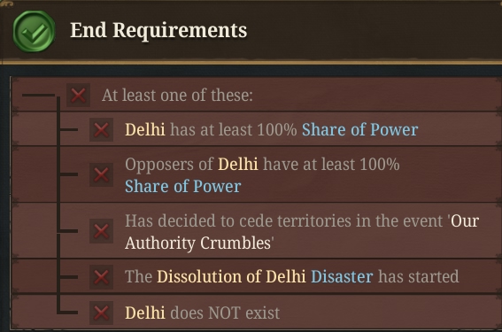Click the 'End Requirements' header title
The height and width of the screenshot is (332, 502).
tap(158, 30)
